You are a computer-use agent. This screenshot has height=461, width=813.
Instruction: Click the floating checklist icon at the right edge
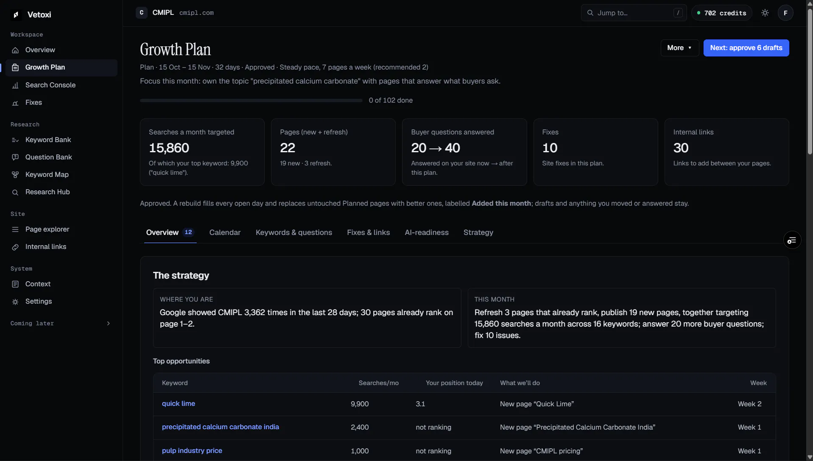(792, 240)
